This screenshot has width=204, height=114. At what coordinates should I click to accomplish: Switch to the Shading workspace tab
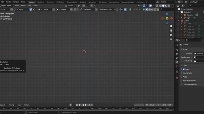coord(83,2)
